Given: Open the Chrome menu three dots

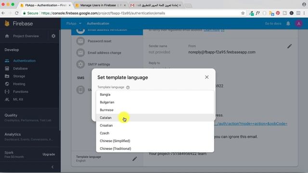Looking at the screenshot, I should [x=304, y=13].
